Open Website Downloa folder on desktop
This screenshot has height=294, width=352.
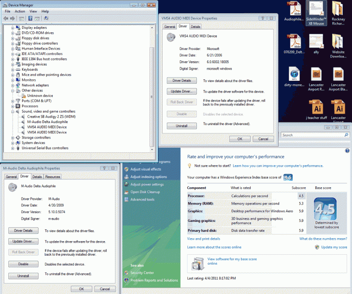click(338, 46)
